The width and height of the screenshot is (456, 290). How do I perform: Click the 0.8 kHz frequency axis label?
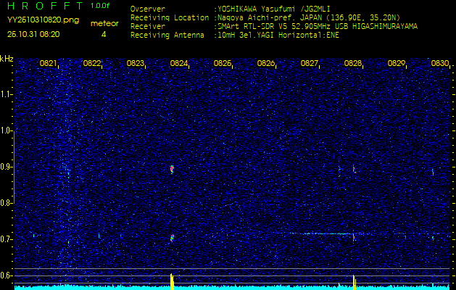tap(7, 203)
